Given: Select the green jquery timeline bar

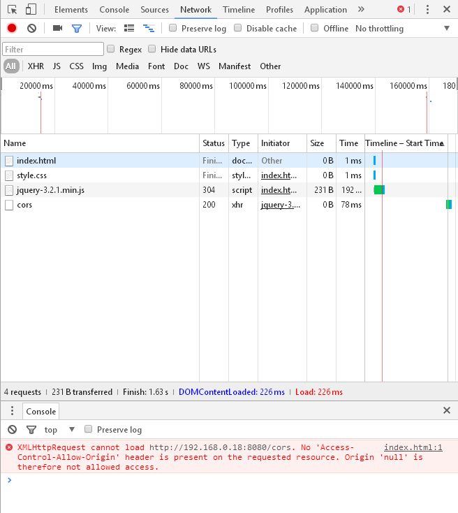Looking at the screenshot, I should [379, 190].
